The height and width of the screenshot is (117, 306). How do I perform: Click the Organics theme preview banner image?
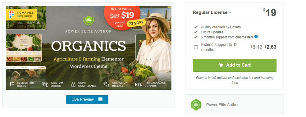click(88, 48)
